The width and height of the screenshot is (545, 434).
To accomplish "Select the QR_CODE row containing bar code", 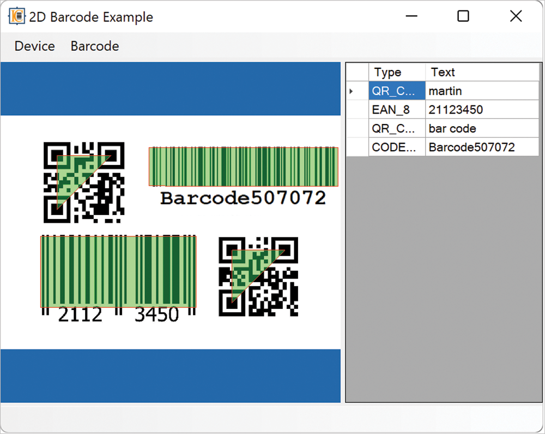I will [398, 128].
